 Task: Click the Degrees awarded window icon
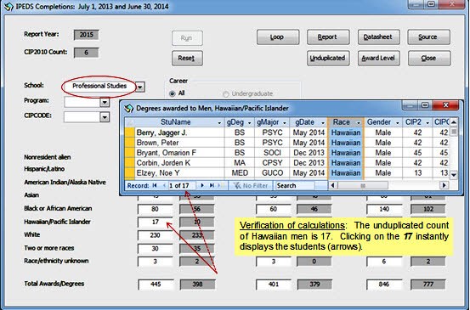[129, 108]
